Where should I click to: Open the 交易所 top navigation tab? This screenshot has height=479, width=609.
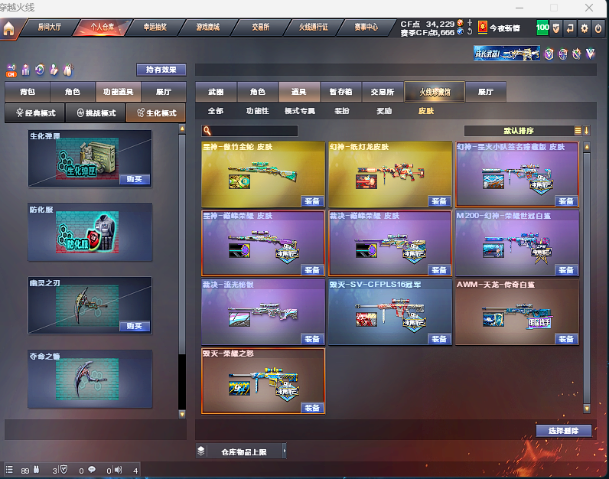261,28
